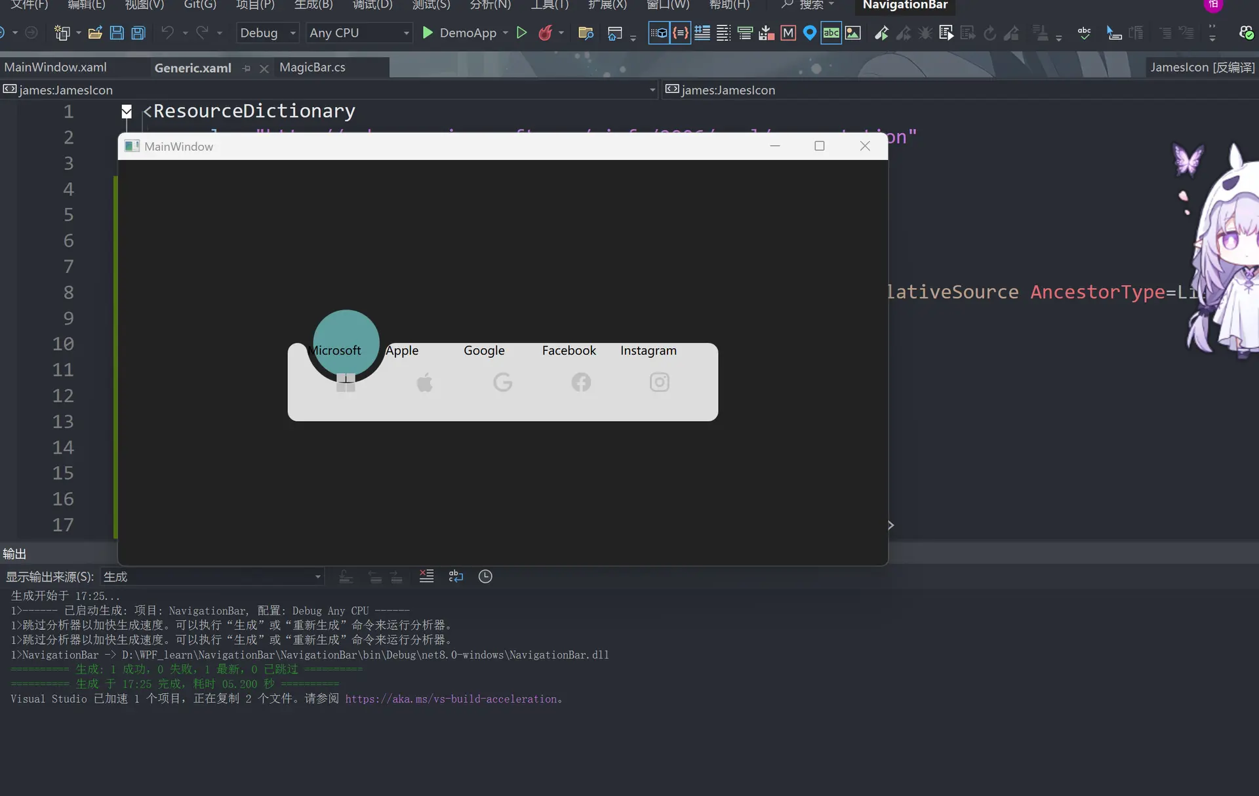
Task: Click the Hot Reload flame icon
Action: click(x=545, y=33)
